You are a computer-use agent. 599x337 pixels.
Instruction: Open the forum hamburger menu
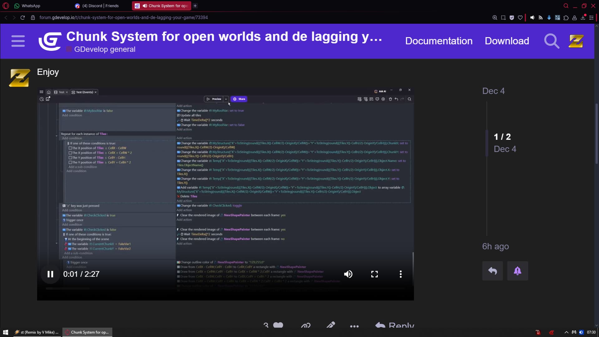click(x=18, y=41)
